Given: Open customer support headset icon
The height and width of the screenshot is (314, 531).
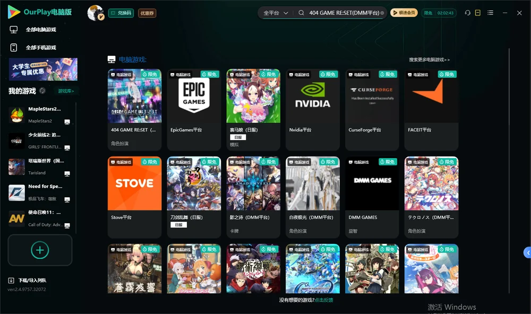Looking at the screenshot, I should pyautogui.click(x=467, y=13).
